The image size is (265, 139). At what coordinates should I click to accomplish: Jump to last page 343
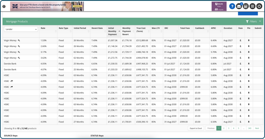coord(250,128)
